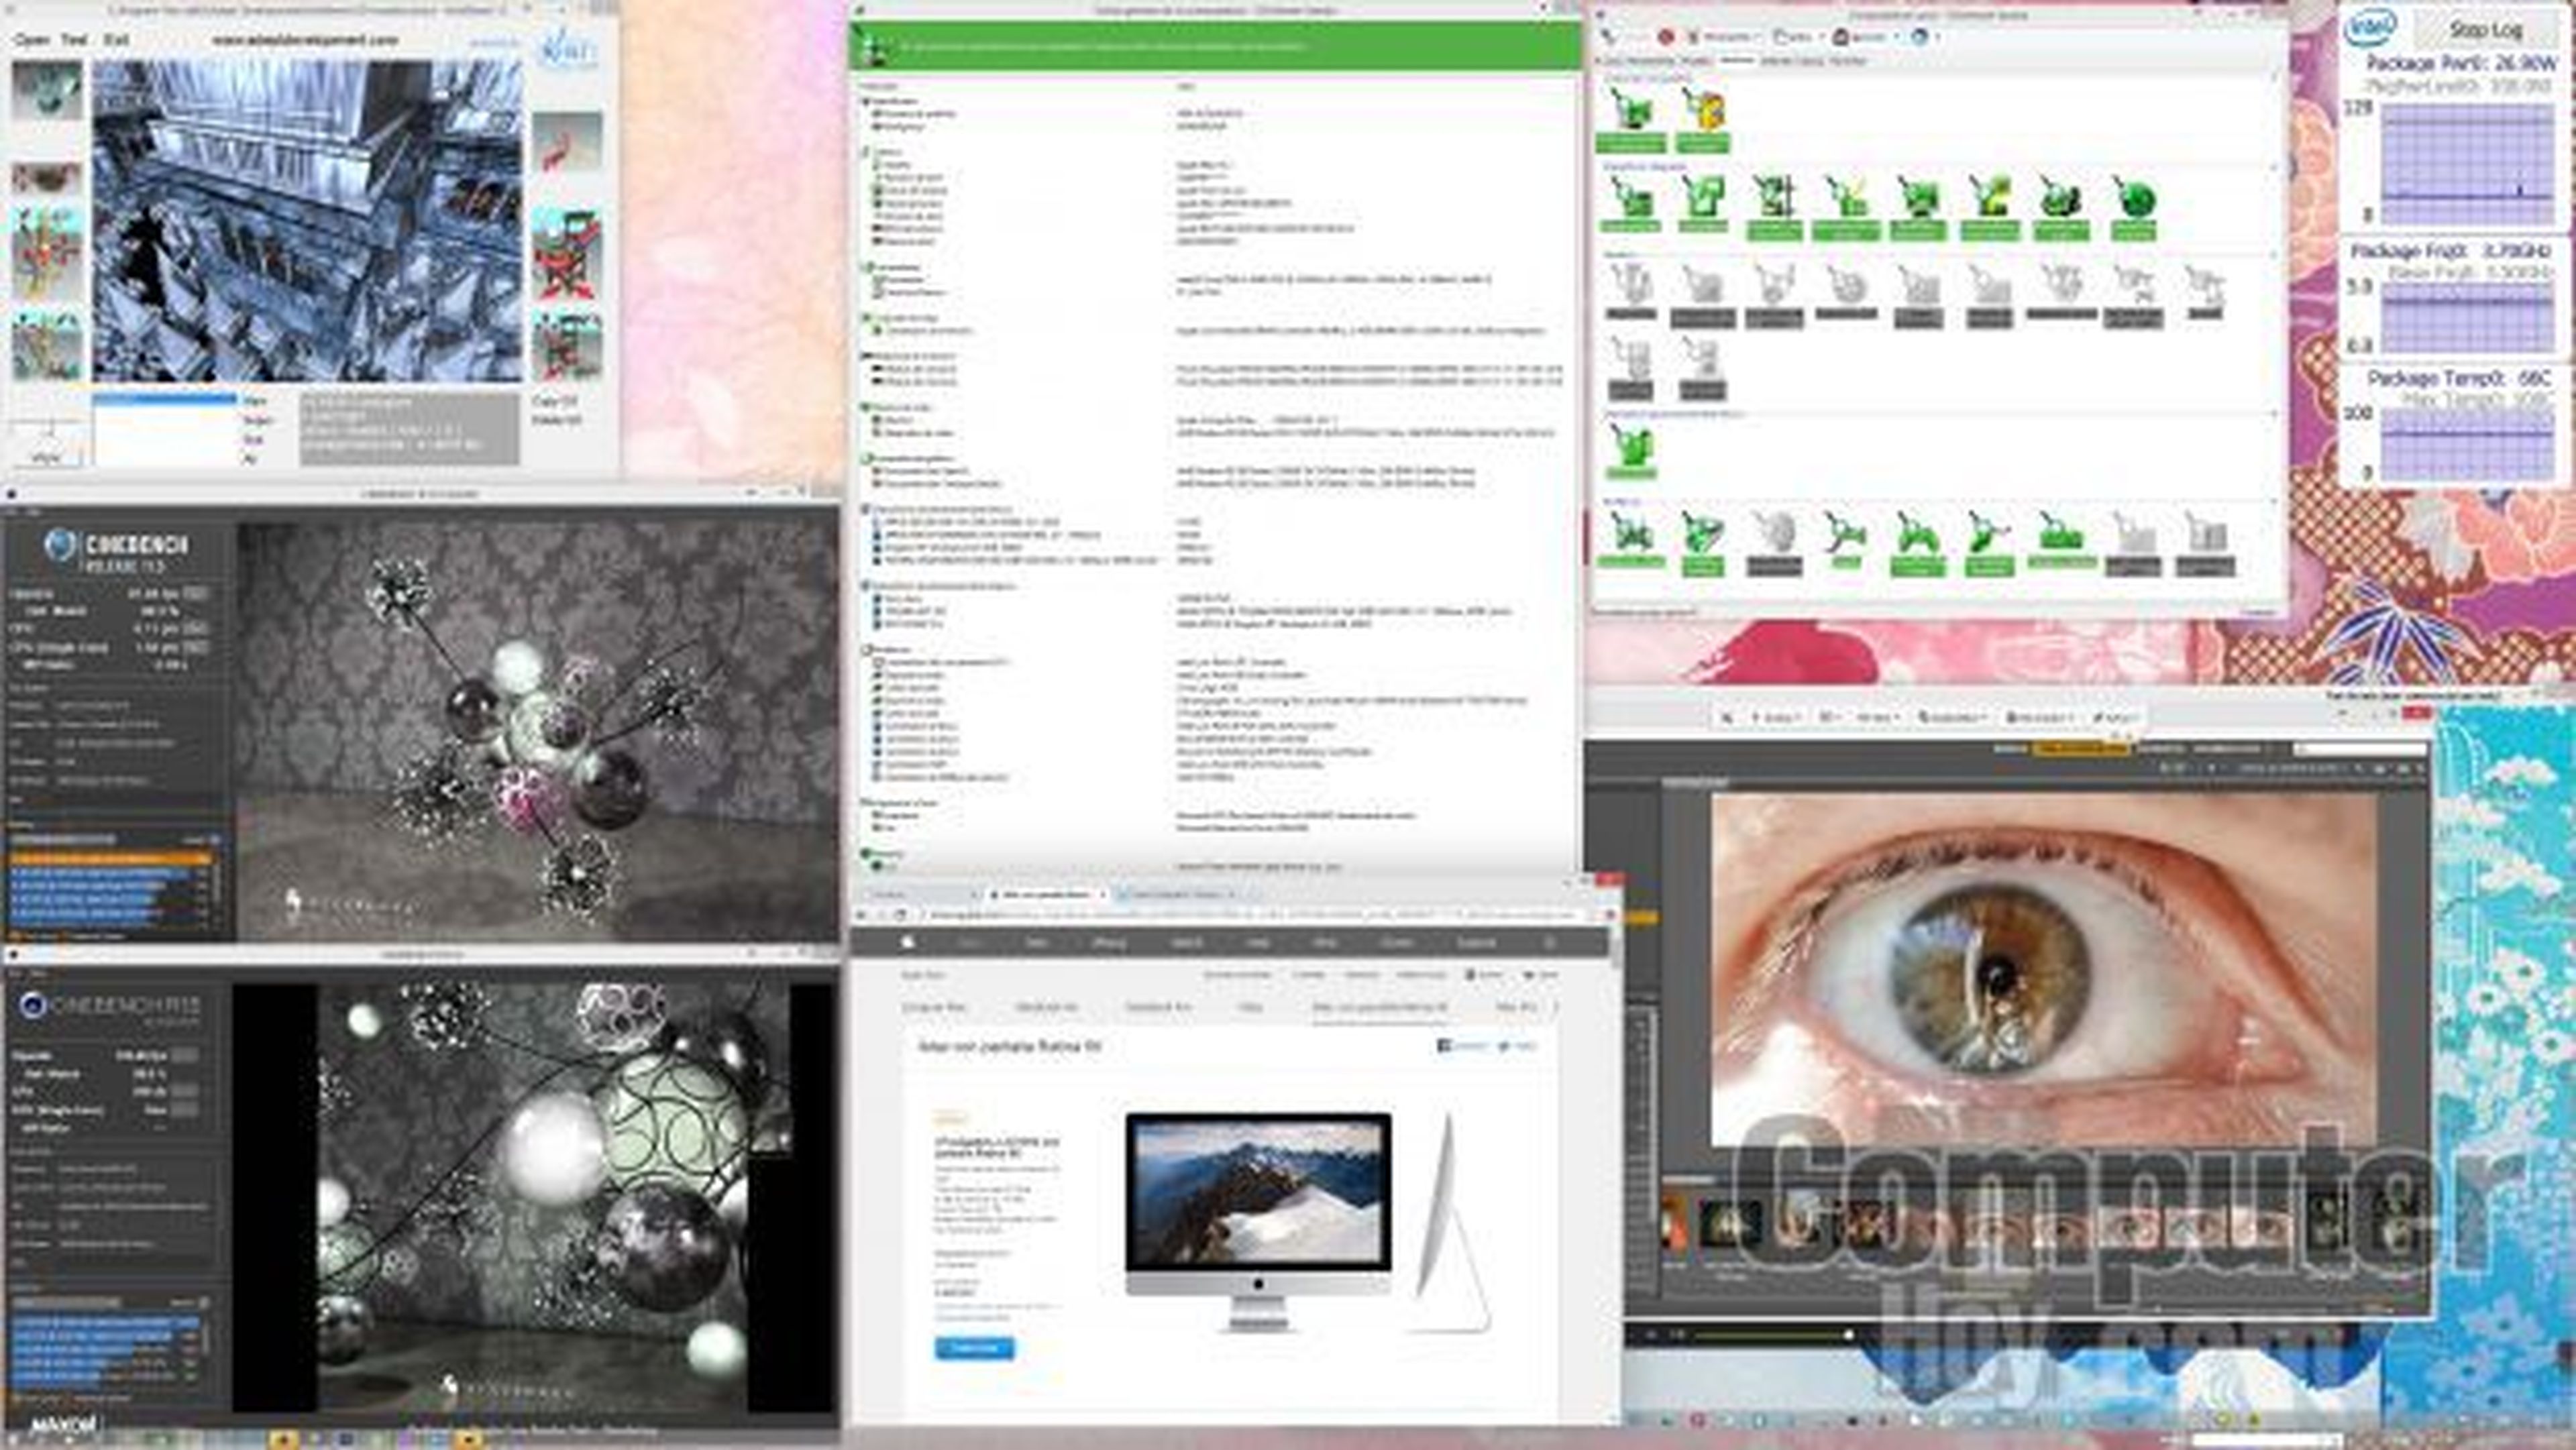Click the red round toolbar icon in Sandra
Screen dimensions: 2576x1450
click(x=1666, y=37)
